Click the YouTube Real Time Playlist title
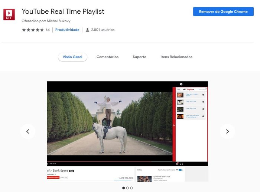Screen dimensions: 260x192 (x=63, y=11)
